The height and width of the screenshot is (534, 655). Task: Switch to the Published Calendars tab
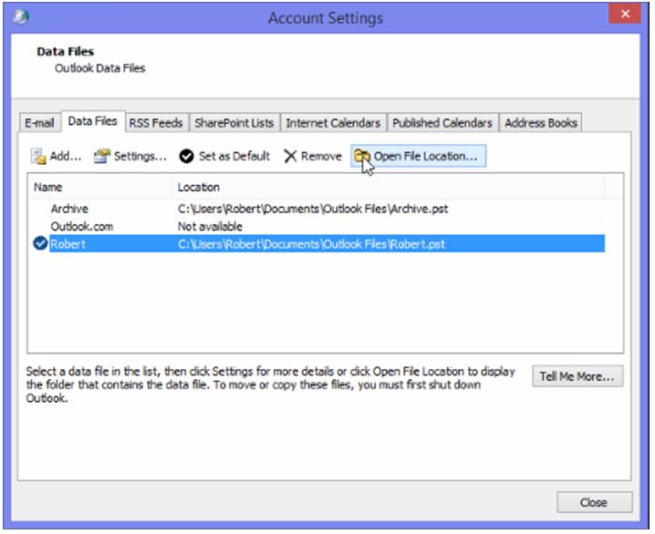click(x=442, y=123)
